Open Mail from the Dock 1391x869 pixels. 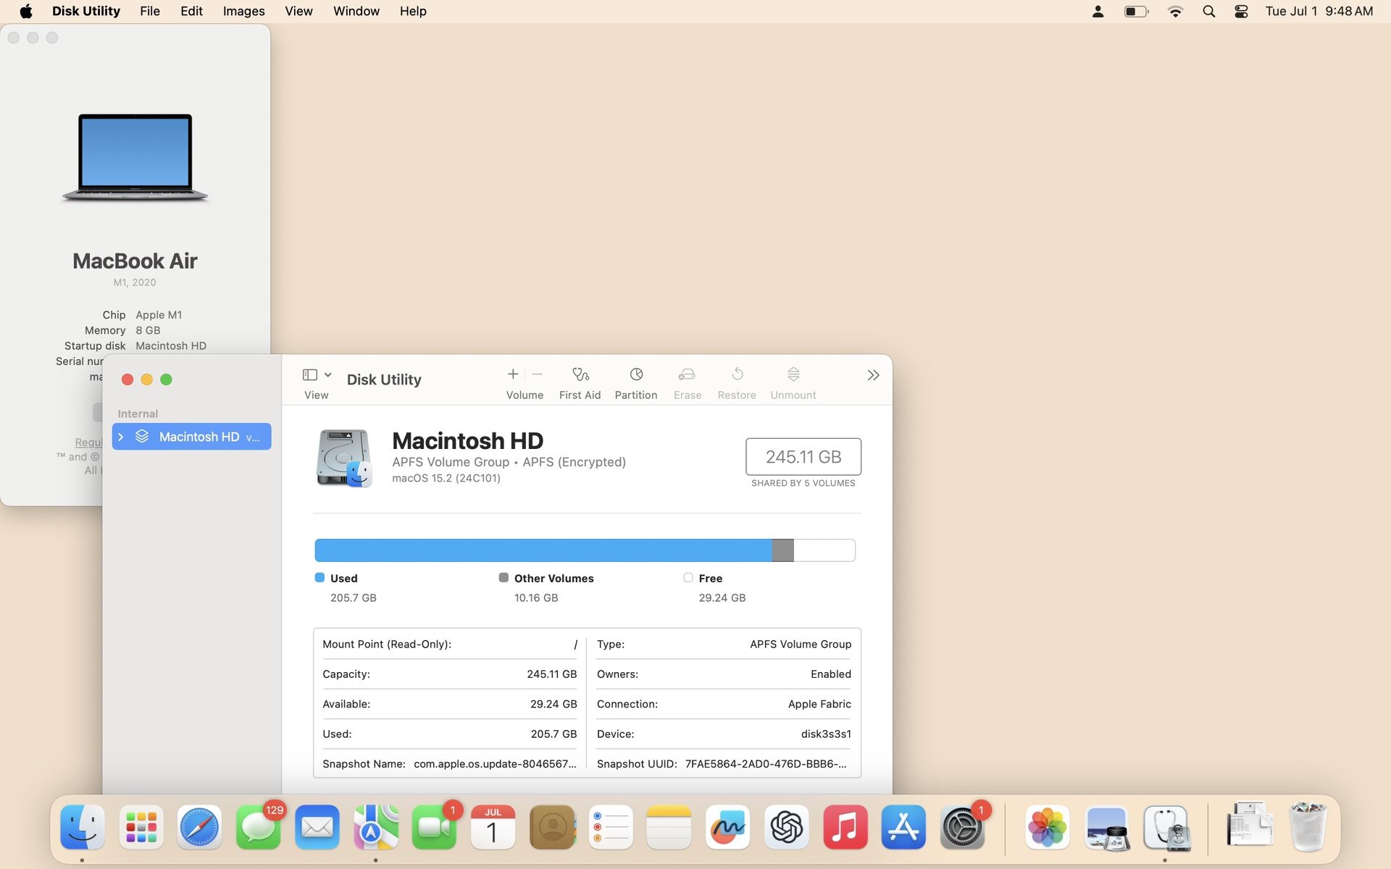[317, 826]
